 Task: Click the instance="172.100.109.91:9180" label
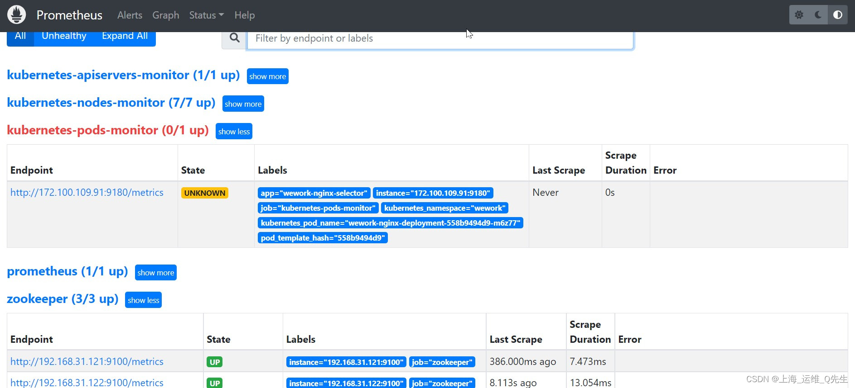433,193
